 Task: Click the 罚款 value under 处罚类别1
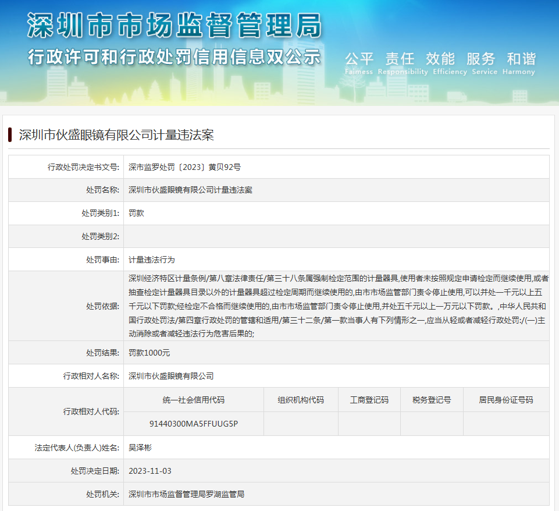point(136,214)
